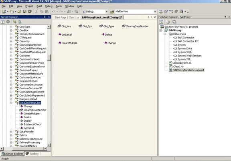Open the Debug configuration dropdown
Screen dimensions: 231x161
point(107,12)
